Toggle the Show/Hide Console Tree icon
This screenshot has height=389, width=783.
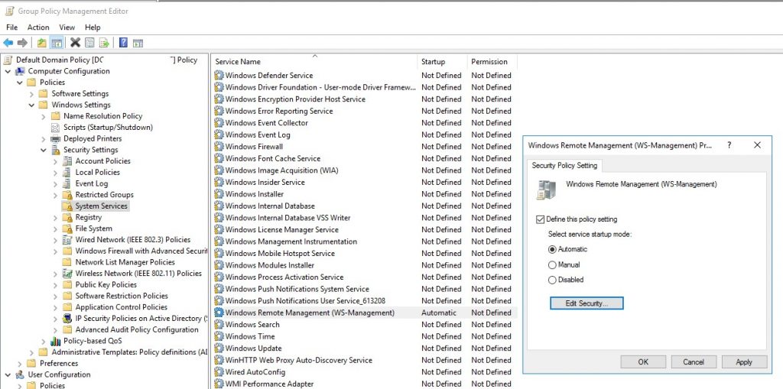(x=57, y=43)
